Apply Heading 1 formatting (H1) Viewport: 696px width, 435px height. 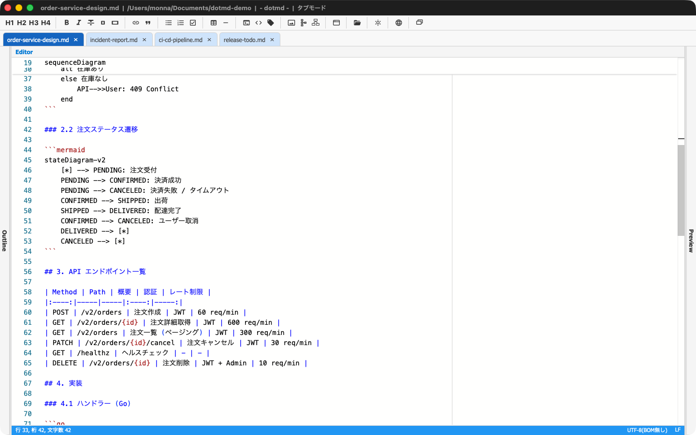pyautogui.click(x=10, y=23)
